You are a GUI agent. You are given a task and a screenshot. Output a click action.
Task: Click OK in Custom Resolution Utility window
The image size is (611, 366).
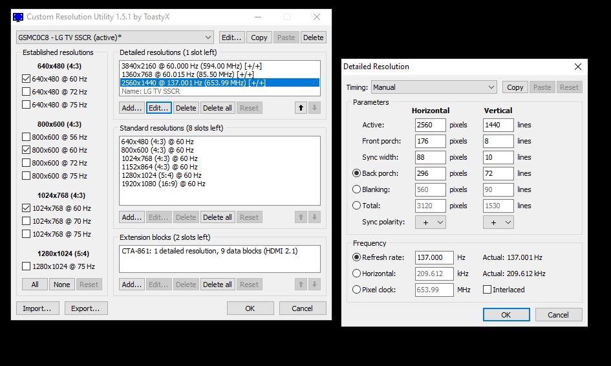pos(250,308)
